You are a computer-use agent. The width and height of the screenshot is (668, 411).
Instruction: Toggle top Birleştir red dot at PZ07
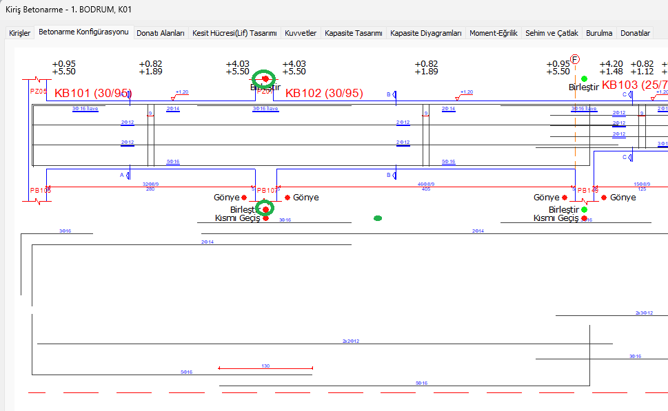point(265,79)
